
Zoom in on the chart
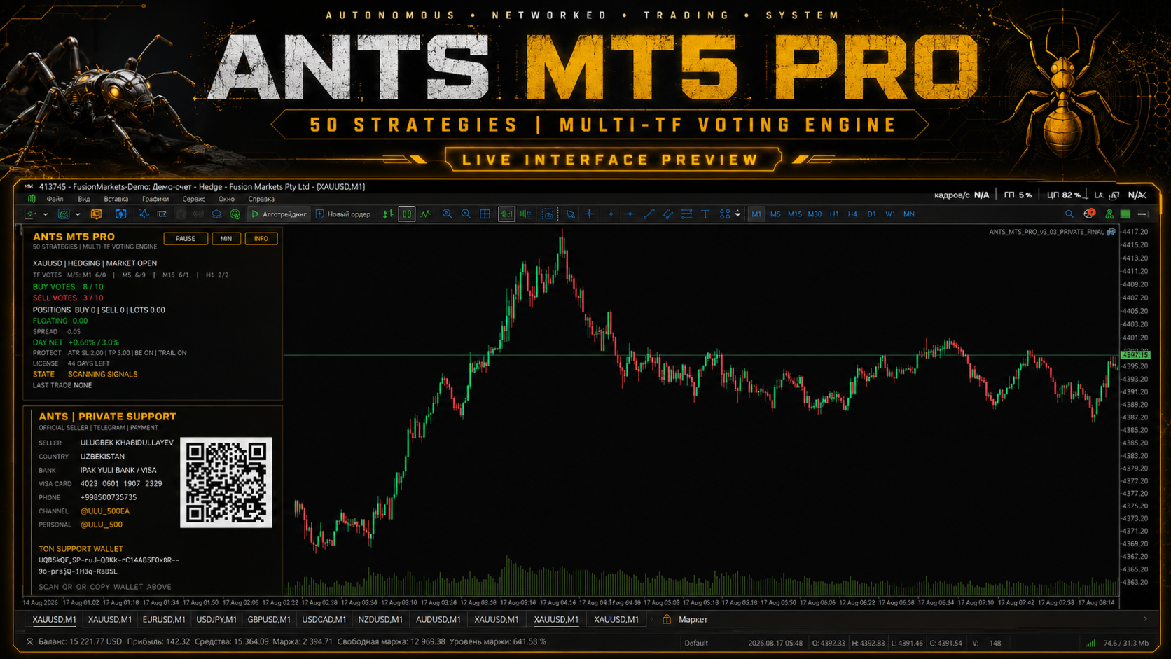[x=447, y=214]
